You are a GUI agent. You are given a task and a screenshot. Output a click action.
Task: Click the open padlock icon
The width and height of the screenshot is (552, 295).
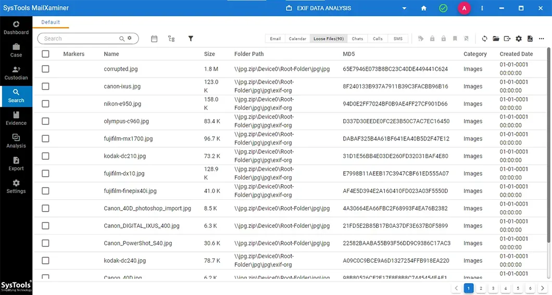click(444, 39)
